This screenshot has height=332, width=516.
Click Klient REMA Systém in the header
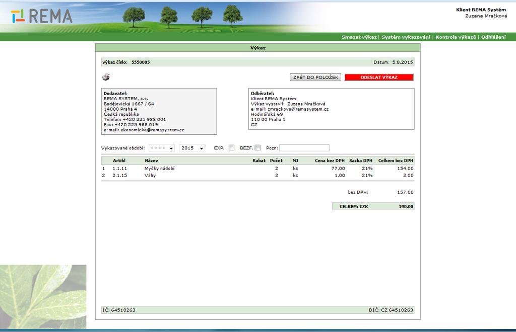tap(481, 10)
